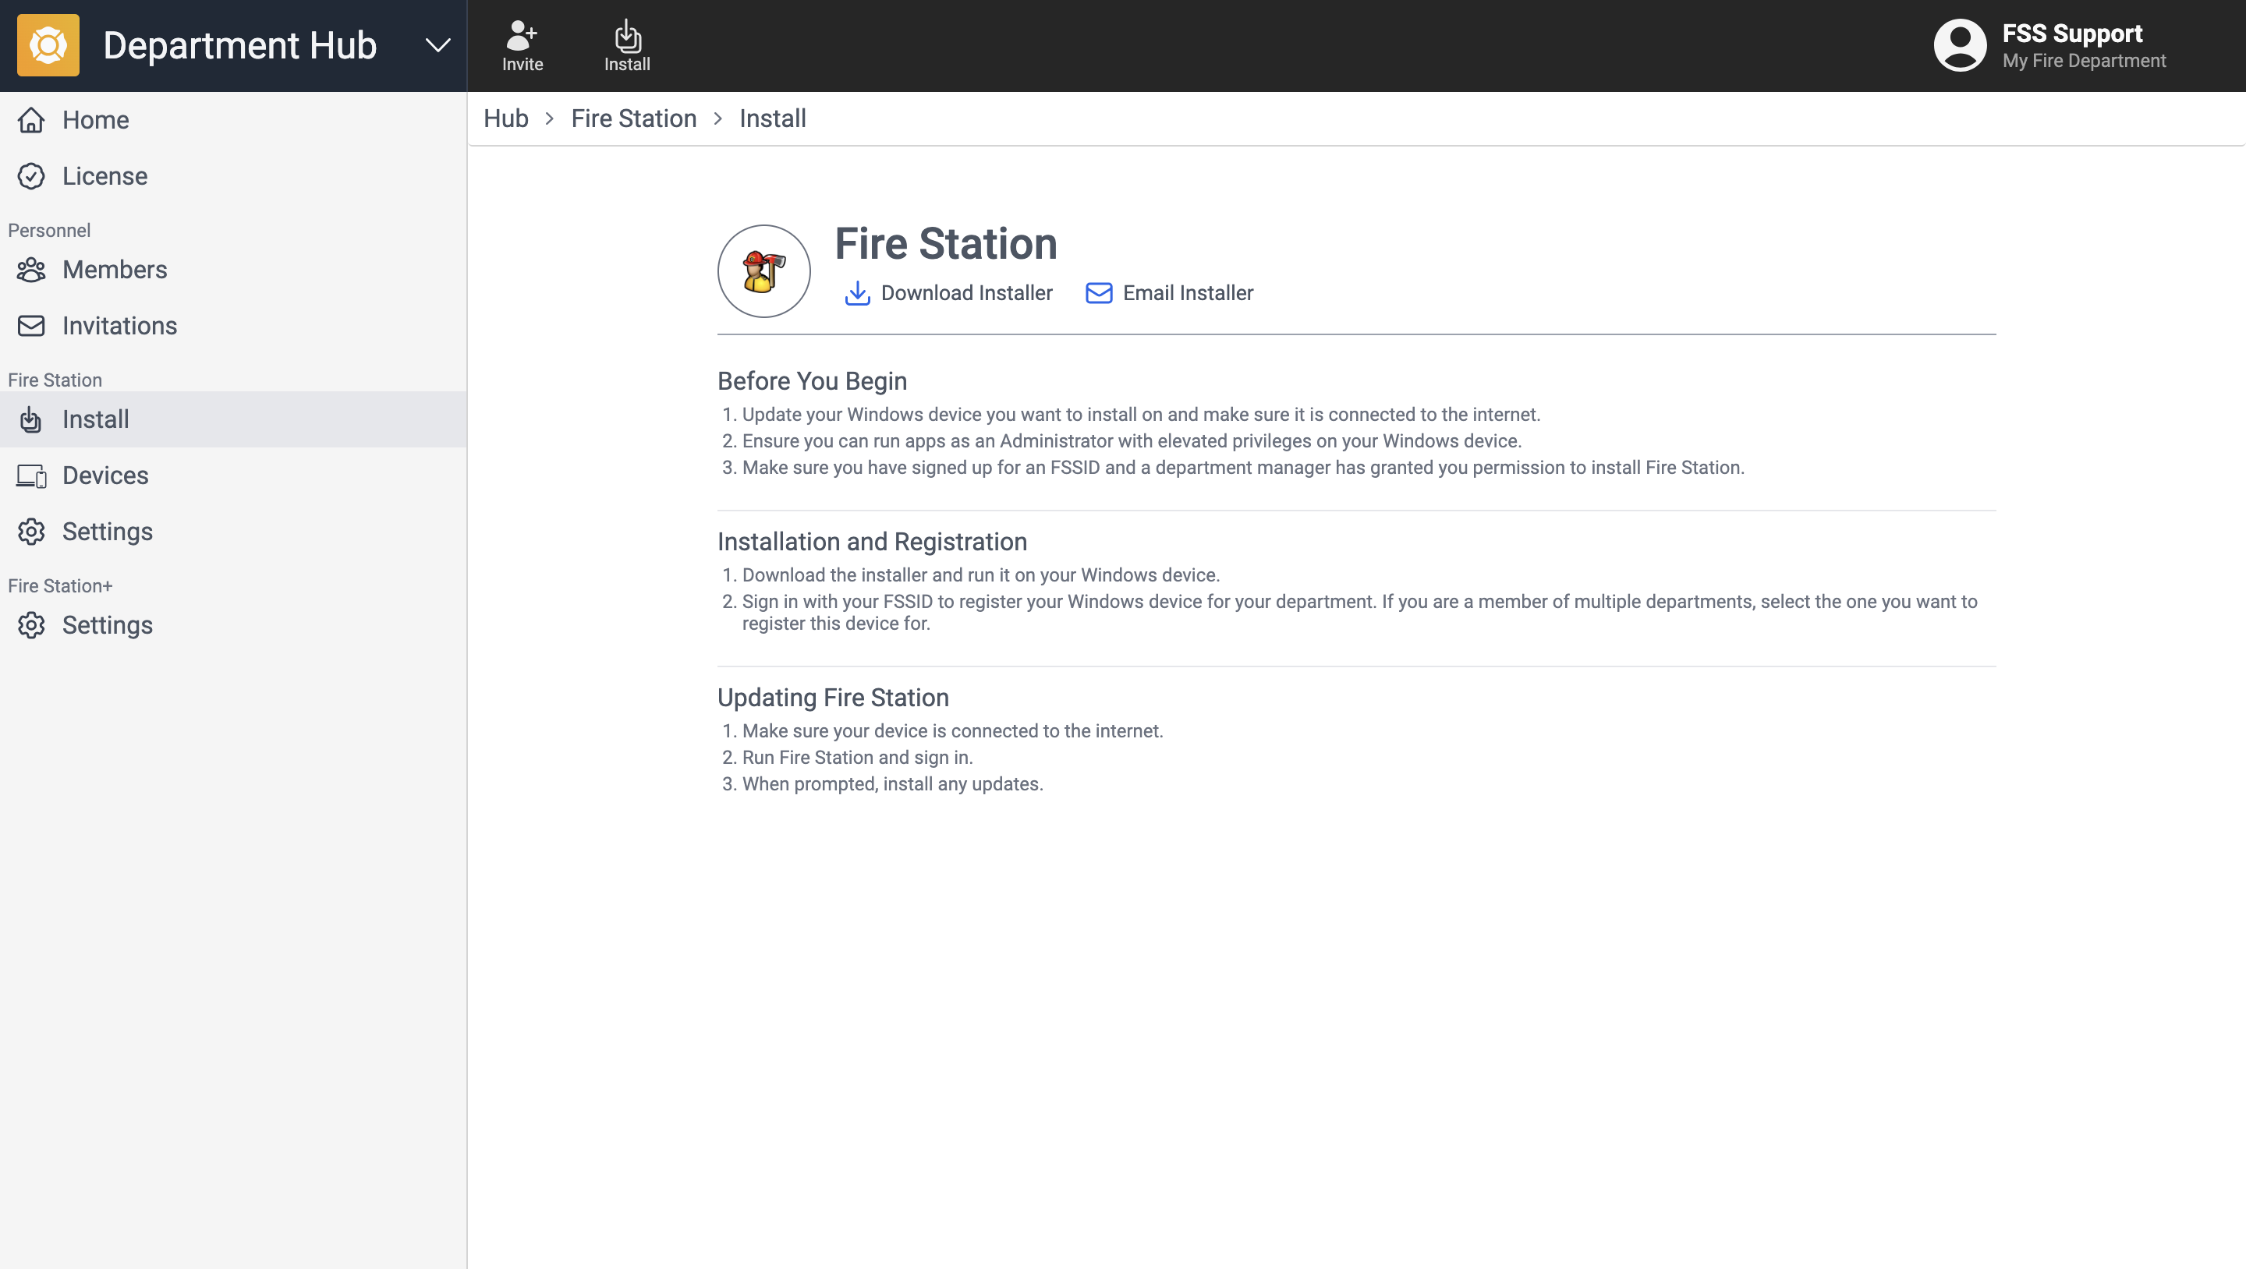This screenshot has width=2246, height=1269.
Task: Open the FSS Support user avatar
Action: click(1959, 45)
